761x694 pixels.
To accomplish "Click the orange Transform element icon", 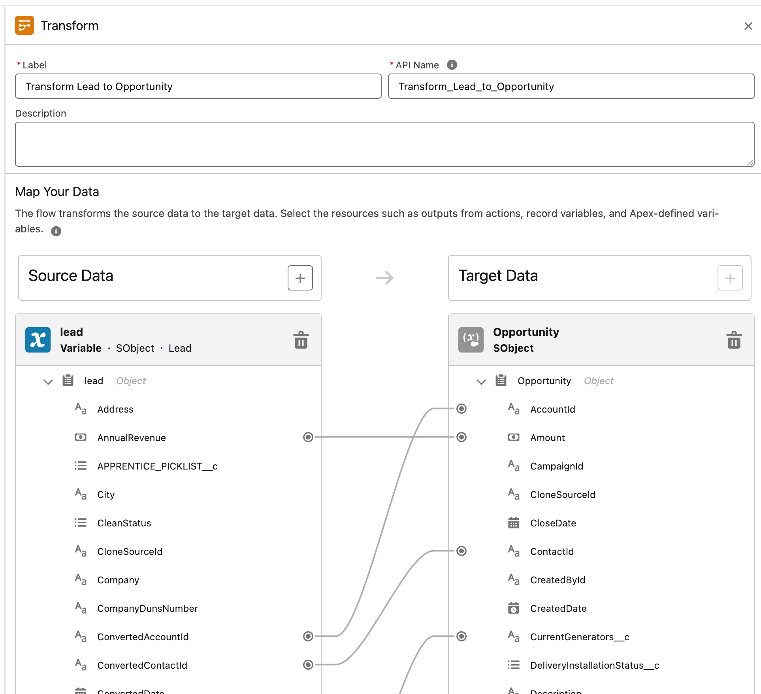I will (x=24, y=26).
